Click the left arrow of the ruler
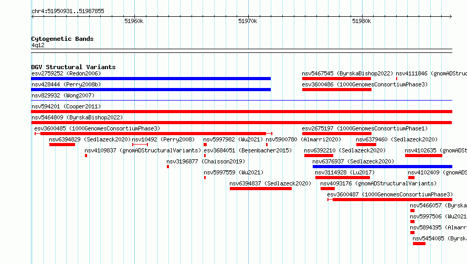This screenshot has width=467, height=264. coord(33,17)
